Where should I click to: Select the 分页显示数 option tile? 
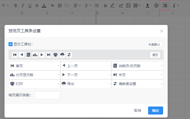(x=35, y=75)
